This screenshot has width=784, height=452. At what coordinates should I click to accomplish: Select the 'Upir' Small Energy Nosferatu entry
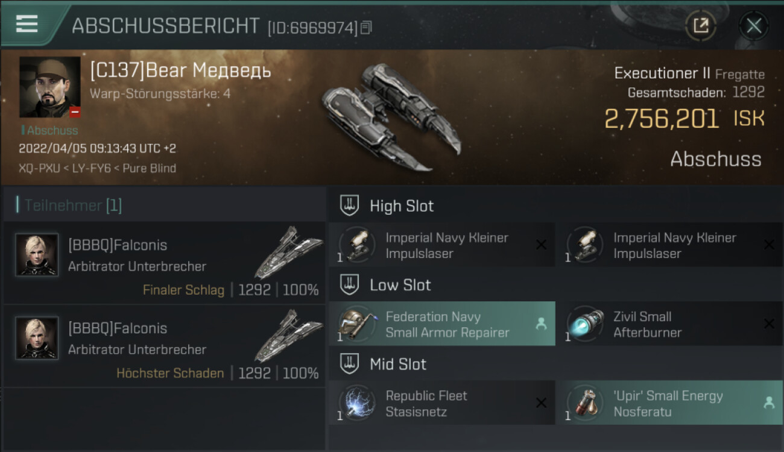click(668, 403)
